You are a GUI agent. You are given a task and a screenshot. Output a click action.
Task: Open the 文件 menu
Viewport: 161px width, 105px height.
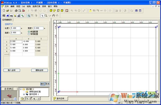6,6
